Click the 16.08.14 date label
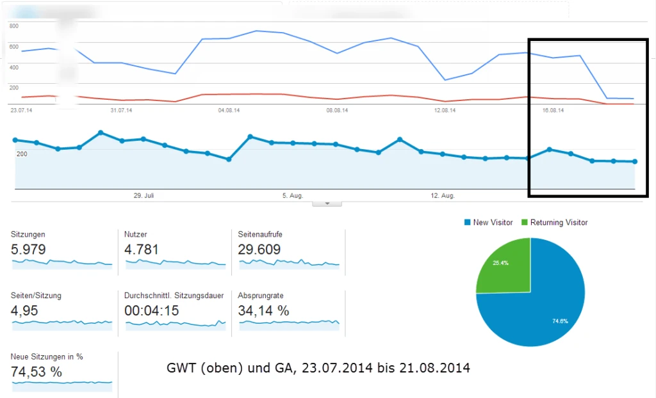 click(553, 110)
